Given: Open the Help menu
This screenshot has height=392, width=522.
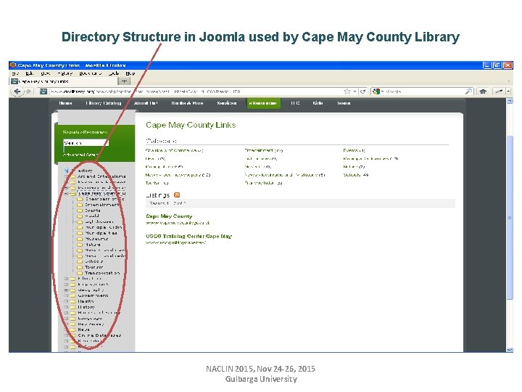Looking at the screenshot, I should click(x=130, y=73).
